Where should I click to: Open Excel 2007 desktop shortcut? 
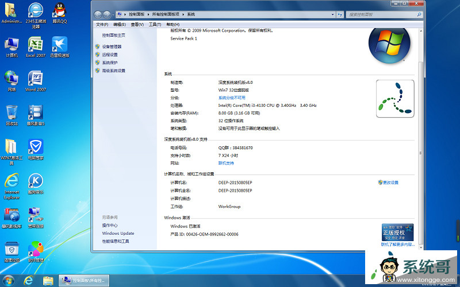coord(36,47)
